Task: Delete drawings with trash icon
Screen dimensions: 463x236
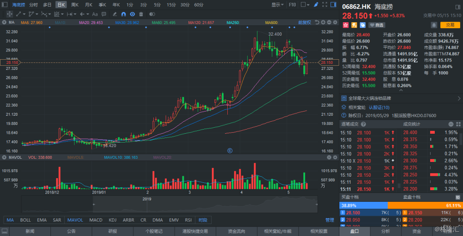Action: [x=141, y=14]
